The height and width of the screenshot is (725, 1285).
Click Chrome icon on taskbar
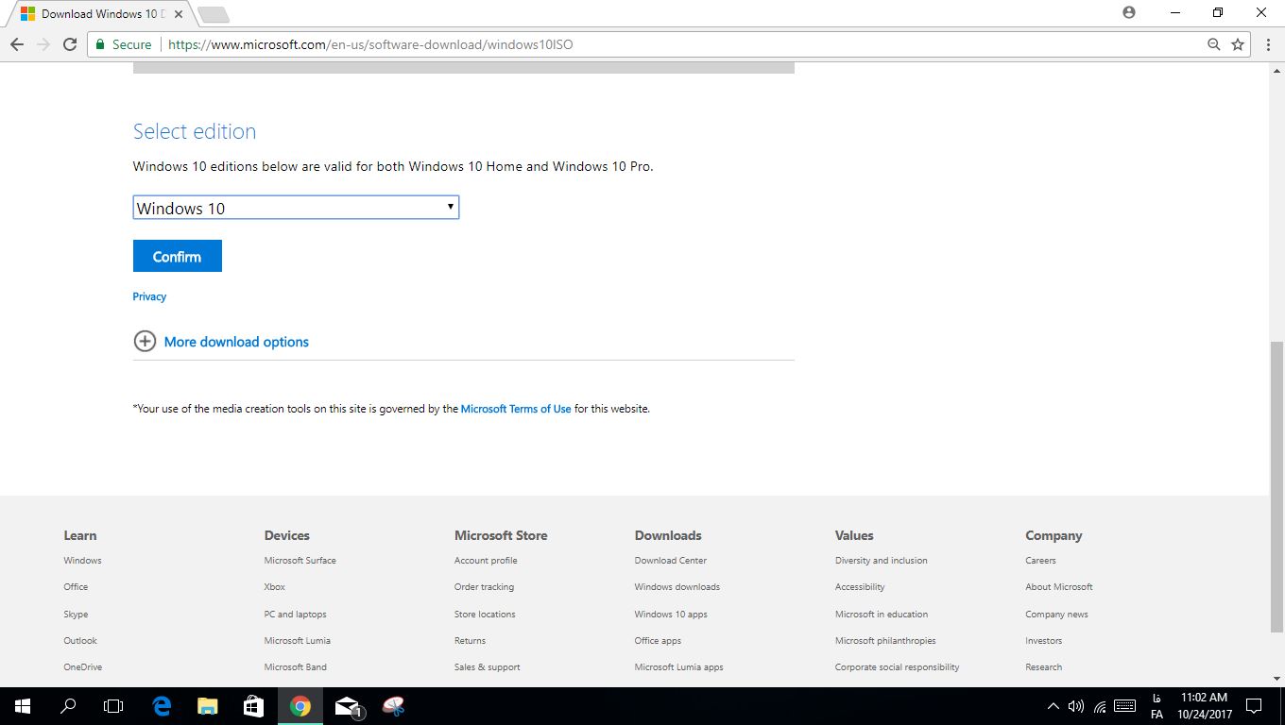(x=300, y=705)
